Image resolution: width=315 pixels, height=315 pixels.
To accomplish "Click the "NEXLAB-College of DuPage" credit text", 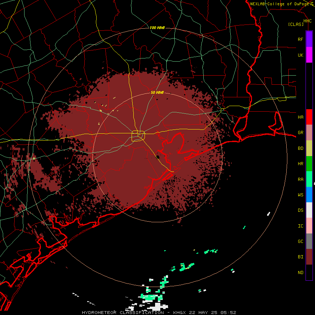I will coord(280,4).
